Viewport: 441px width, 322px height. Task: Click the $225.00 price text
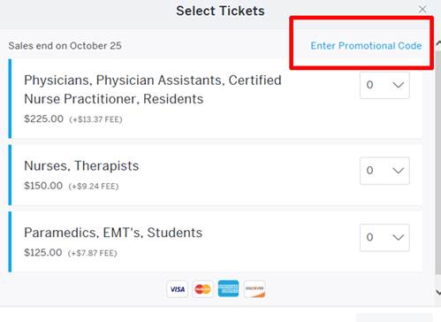pos(43,119)
